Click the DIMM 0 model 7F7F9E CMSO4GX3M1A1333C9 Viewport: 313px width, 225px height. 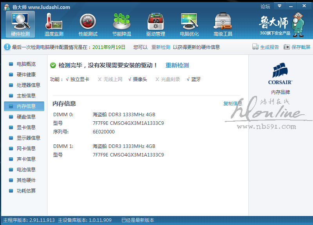click(128, 123)
